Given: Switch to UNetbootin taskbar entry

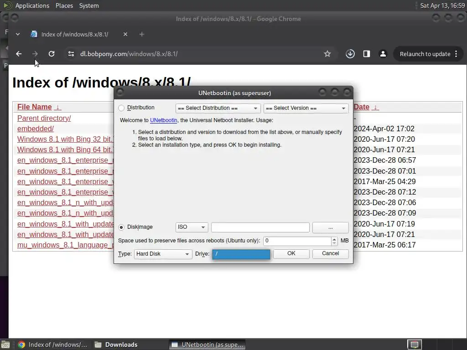Looking at the screenshot, I should (x=208, y=345).
